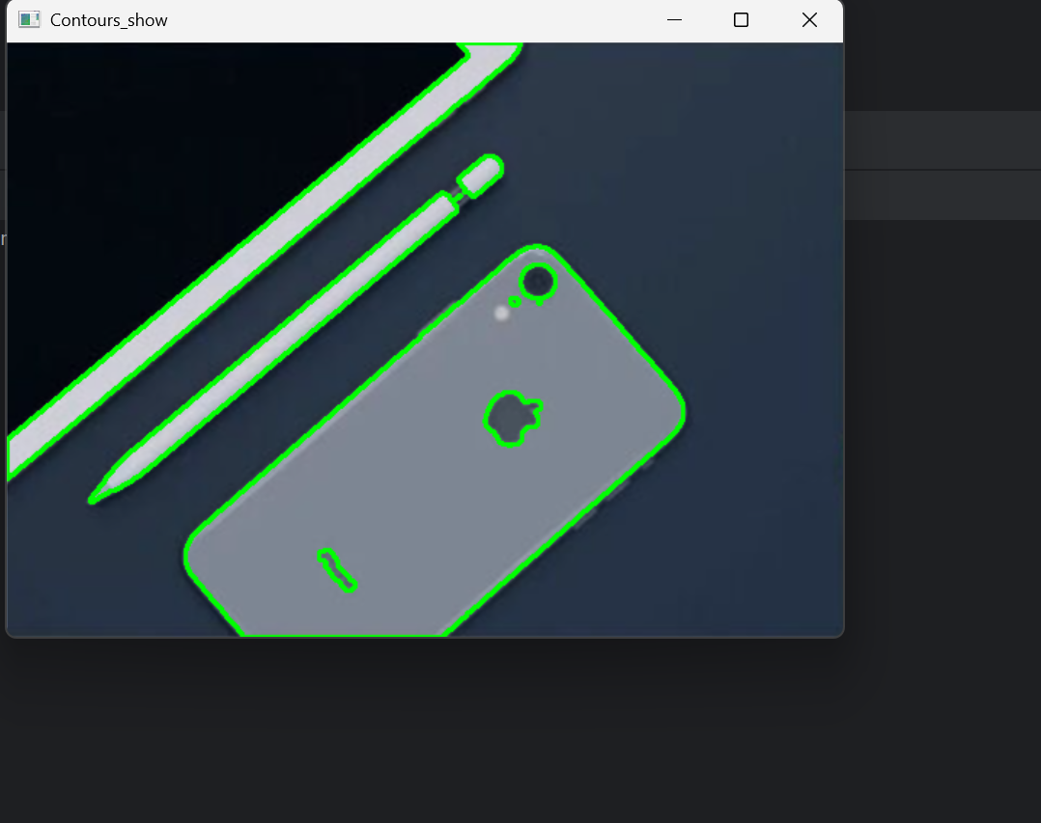The width and height of the screenshot is (1041, 823).
Task: Minimize the Contours_show window
Action: point(674,20)
